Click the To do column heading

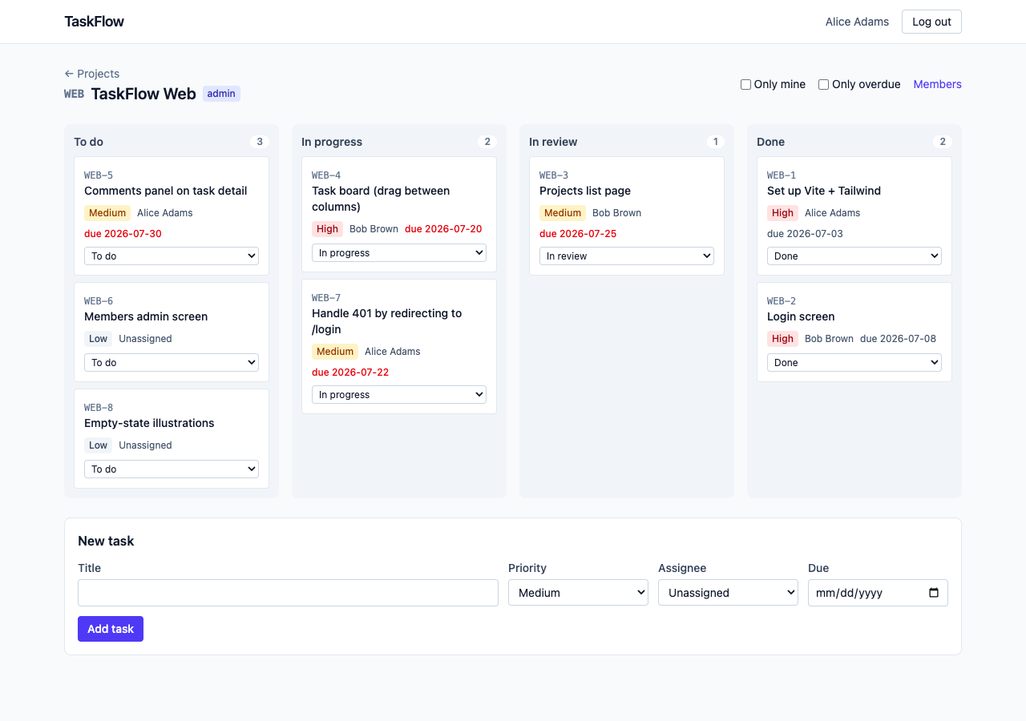(x=89, y=142)
